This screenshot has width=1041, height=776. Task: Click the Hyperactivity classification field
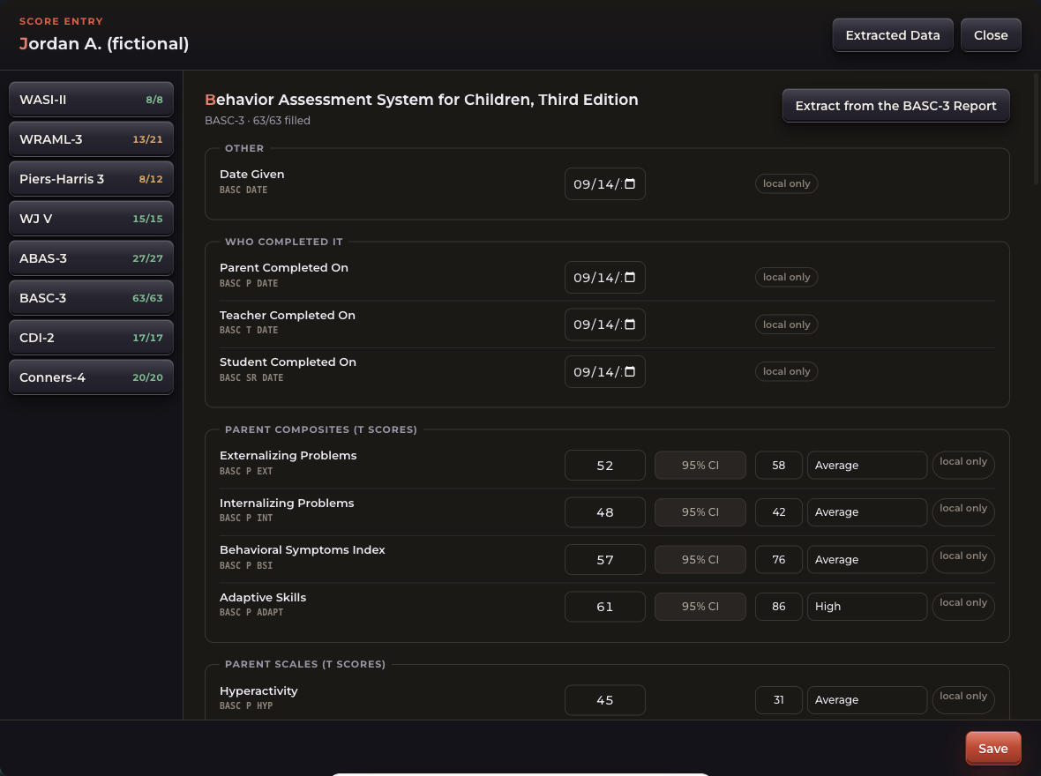867,700
